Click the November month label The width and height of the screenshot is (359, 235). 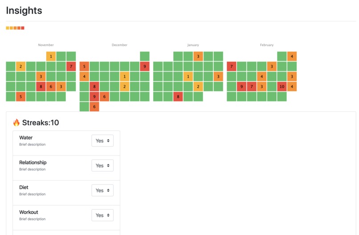[x=46, y=45]
